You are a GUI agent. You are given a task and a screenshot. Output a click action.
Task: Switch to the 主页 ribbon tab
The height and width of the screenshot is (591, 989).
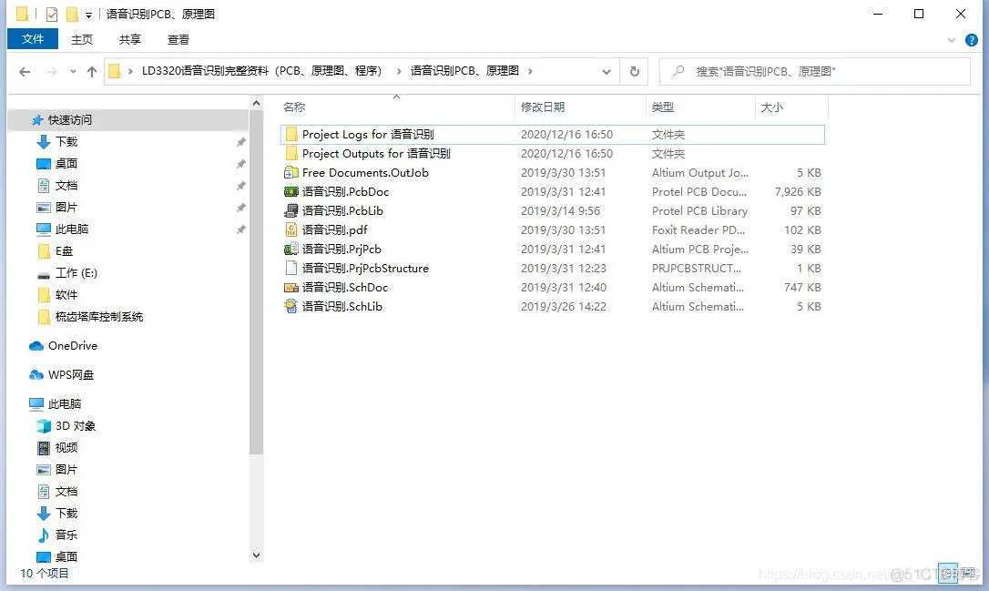click(x=81, y=40)
